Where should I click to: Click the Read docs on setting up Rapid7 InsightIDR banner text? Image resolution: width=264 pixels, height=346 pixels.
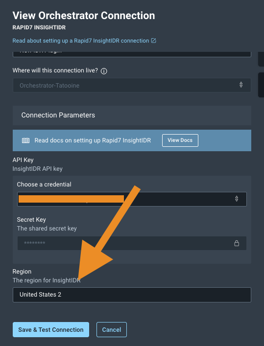point(93,140)
